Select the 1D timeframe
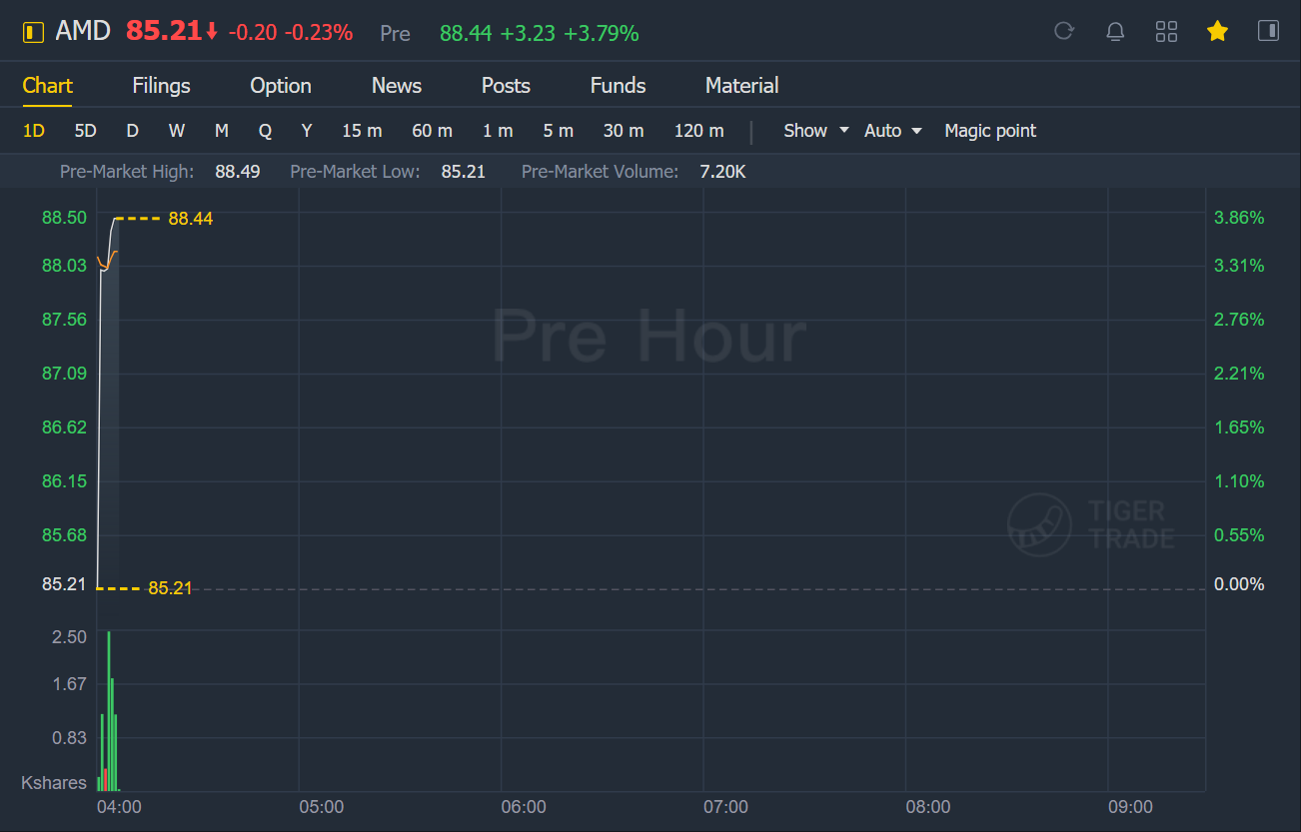The height and width of the screenshot is (832, 1301). click(x=34, y=131)
